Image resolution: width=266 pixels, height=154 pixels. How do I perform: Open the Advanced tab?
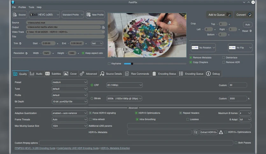(88, 74)
